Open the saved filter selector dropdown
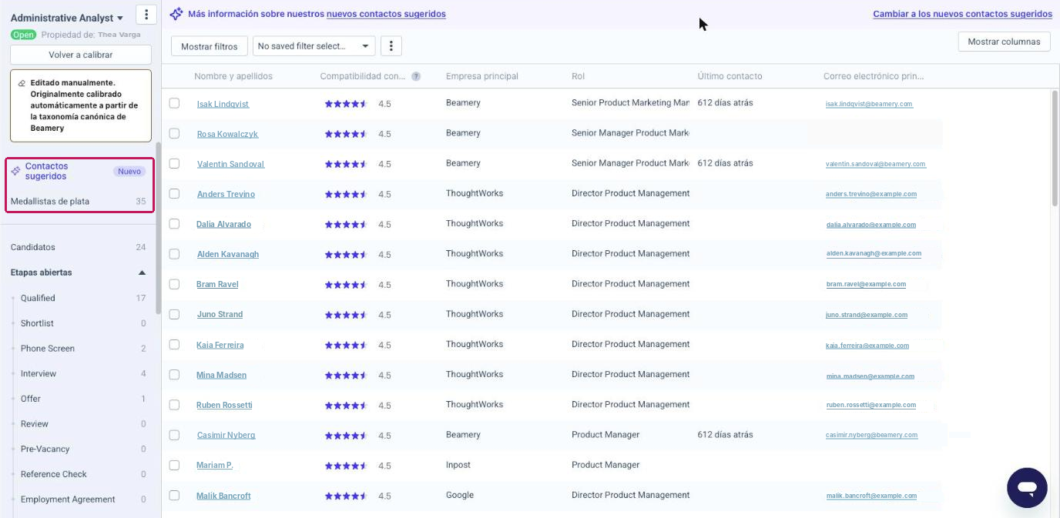Viewport: 1060px width, 518px height. (x=314, y=46)
